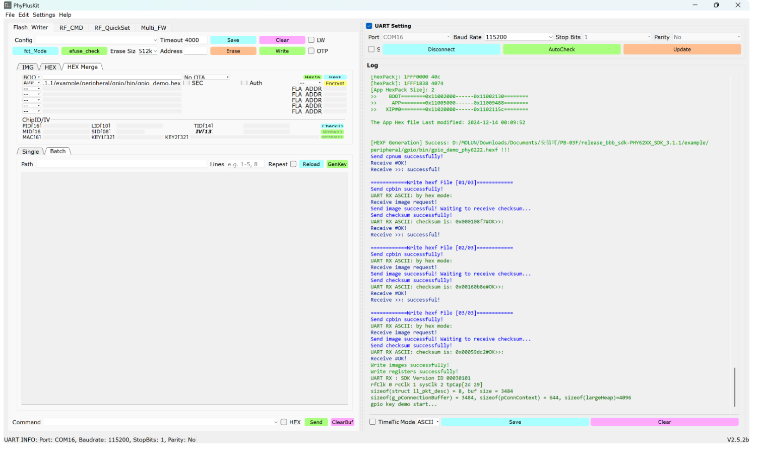Click the Timeout 4000 input field
This screenshot has width=758, height=458.
(196, 40)
